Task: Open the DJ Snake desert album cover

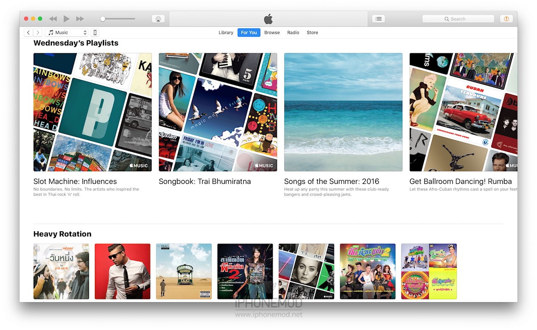Action: [184, 271]
